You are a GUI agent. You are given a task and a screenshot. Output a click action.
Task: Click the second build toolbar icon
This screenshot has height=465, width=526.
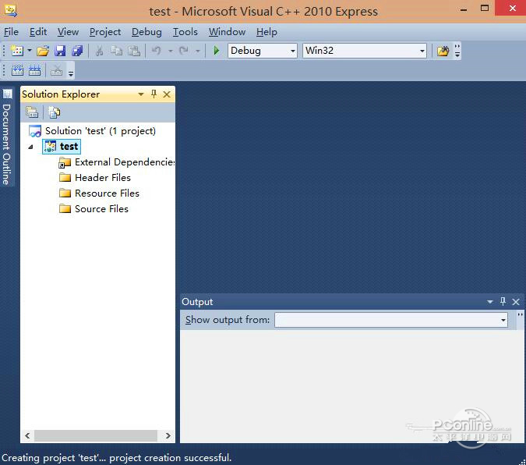34,70
